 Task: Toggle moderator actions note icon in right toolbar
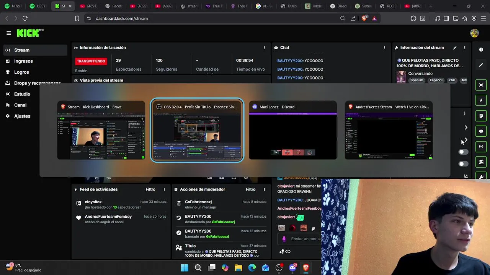tap(481, 116)
